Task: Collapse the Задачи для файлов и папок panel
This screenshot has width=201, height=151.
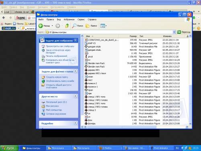Action: pos(76,71)
